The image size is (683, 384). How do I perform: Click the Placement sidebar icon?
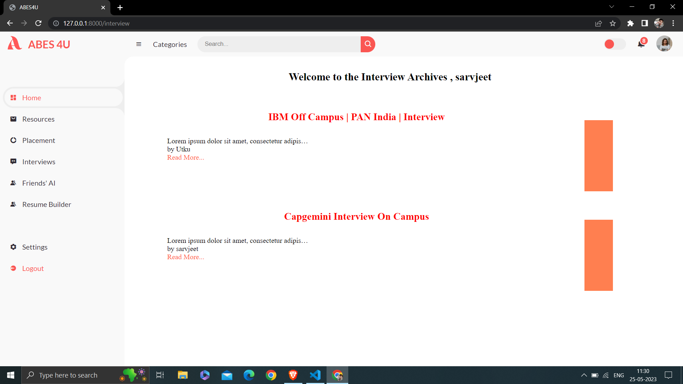point(13,140)
